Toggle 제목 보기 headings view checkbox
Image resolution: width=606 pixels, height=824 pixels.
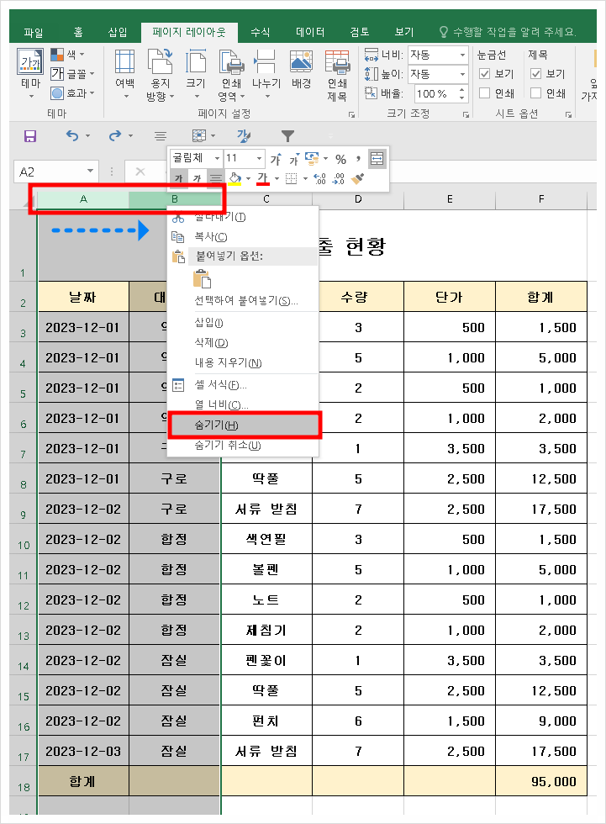(x=535, y=74)
